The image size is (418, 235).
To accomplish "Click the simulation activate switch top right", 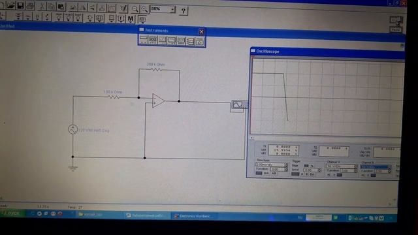I will click(x=396, y=20).
